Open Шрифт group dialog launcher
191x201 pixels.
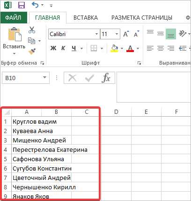(x=139, y=63)
